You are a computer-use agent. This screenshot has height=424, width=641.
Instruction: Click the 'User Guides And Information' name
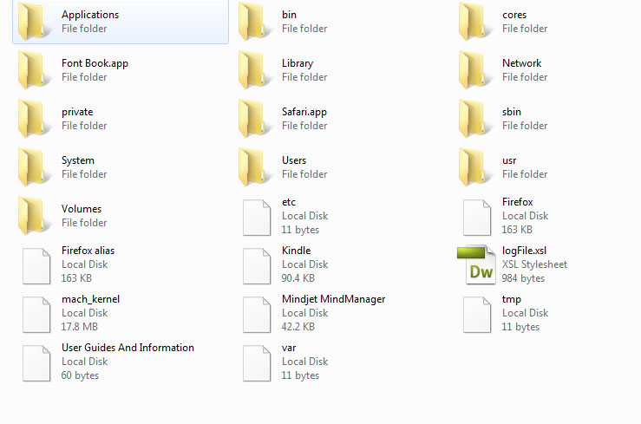(128, 348)
